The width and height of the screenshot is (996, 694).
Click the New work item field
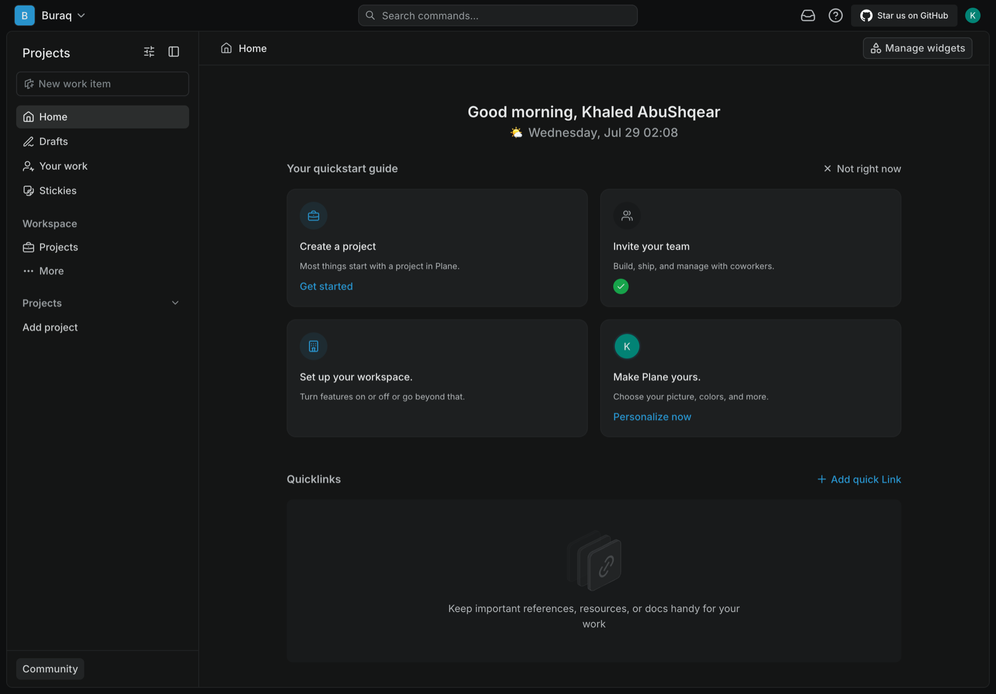click(102, 84)
